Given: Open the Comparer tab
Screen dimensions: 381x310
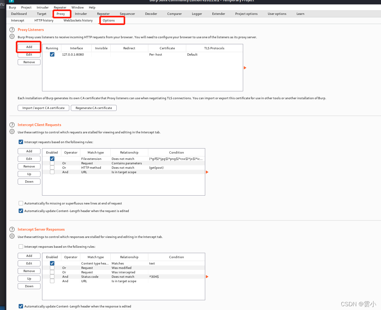Looking at the screenshot, I should click(x=175, y=14).
